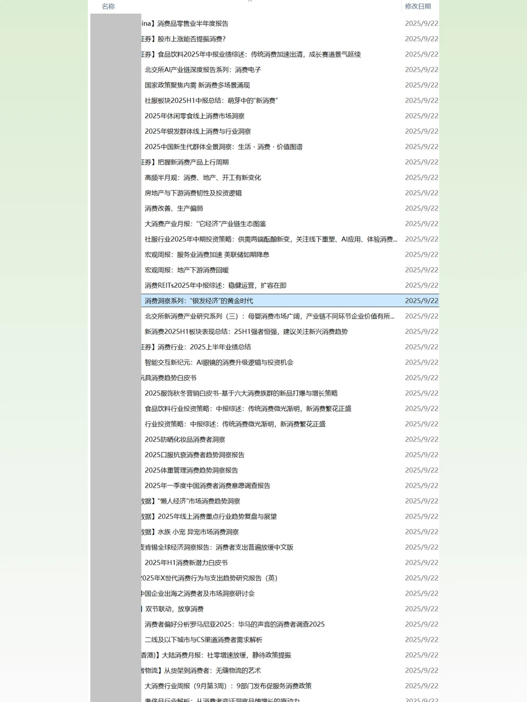Click date 2025/9/22 for 消费品零售业半年度报告

[x=422, y=23]
